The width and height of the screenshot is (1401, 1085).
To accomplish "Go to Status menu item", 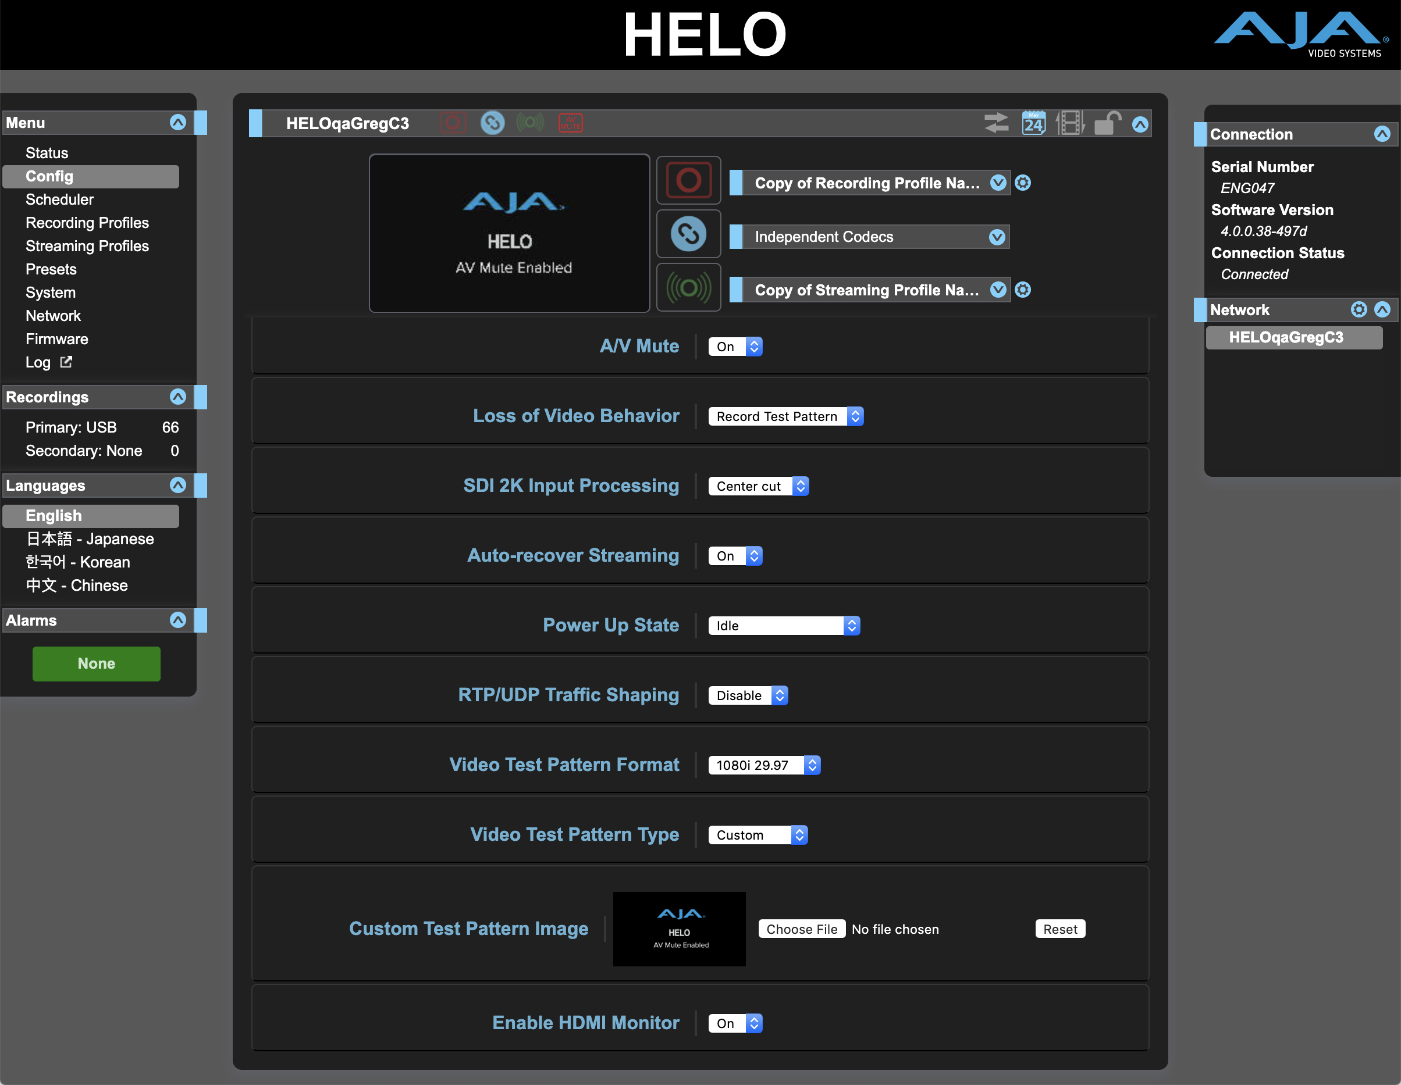I will pyautogui.click(x=47, y=152).
